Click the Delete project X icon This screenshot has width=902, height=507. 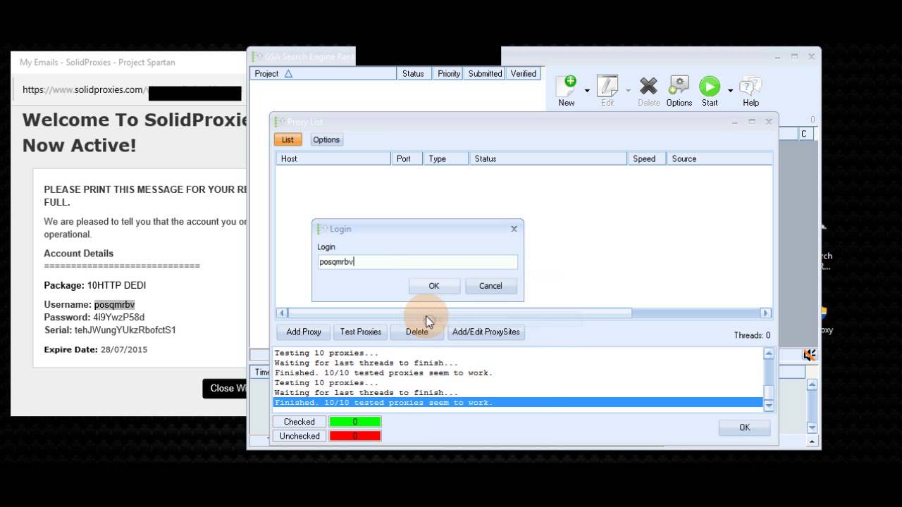click(x=648, y=87)
